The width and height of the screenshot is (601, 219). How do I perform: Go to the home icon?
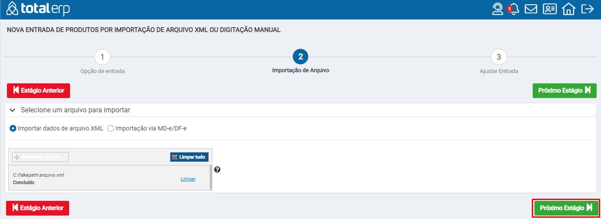click(x=569, y=9)
